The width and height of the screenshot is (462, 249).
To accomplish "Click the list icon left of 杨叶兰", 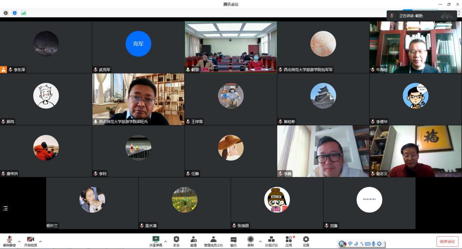I will tap(5, 208).
